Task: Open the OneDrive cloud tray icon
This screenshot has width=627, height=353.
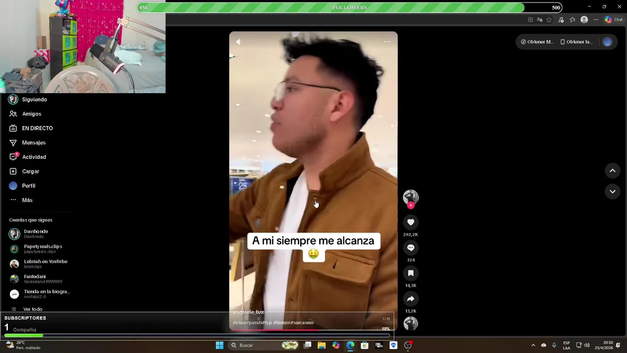Action: [544, 345]
